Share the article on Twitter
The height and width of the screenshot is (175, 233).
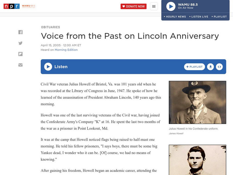click(x=20, y=43)
